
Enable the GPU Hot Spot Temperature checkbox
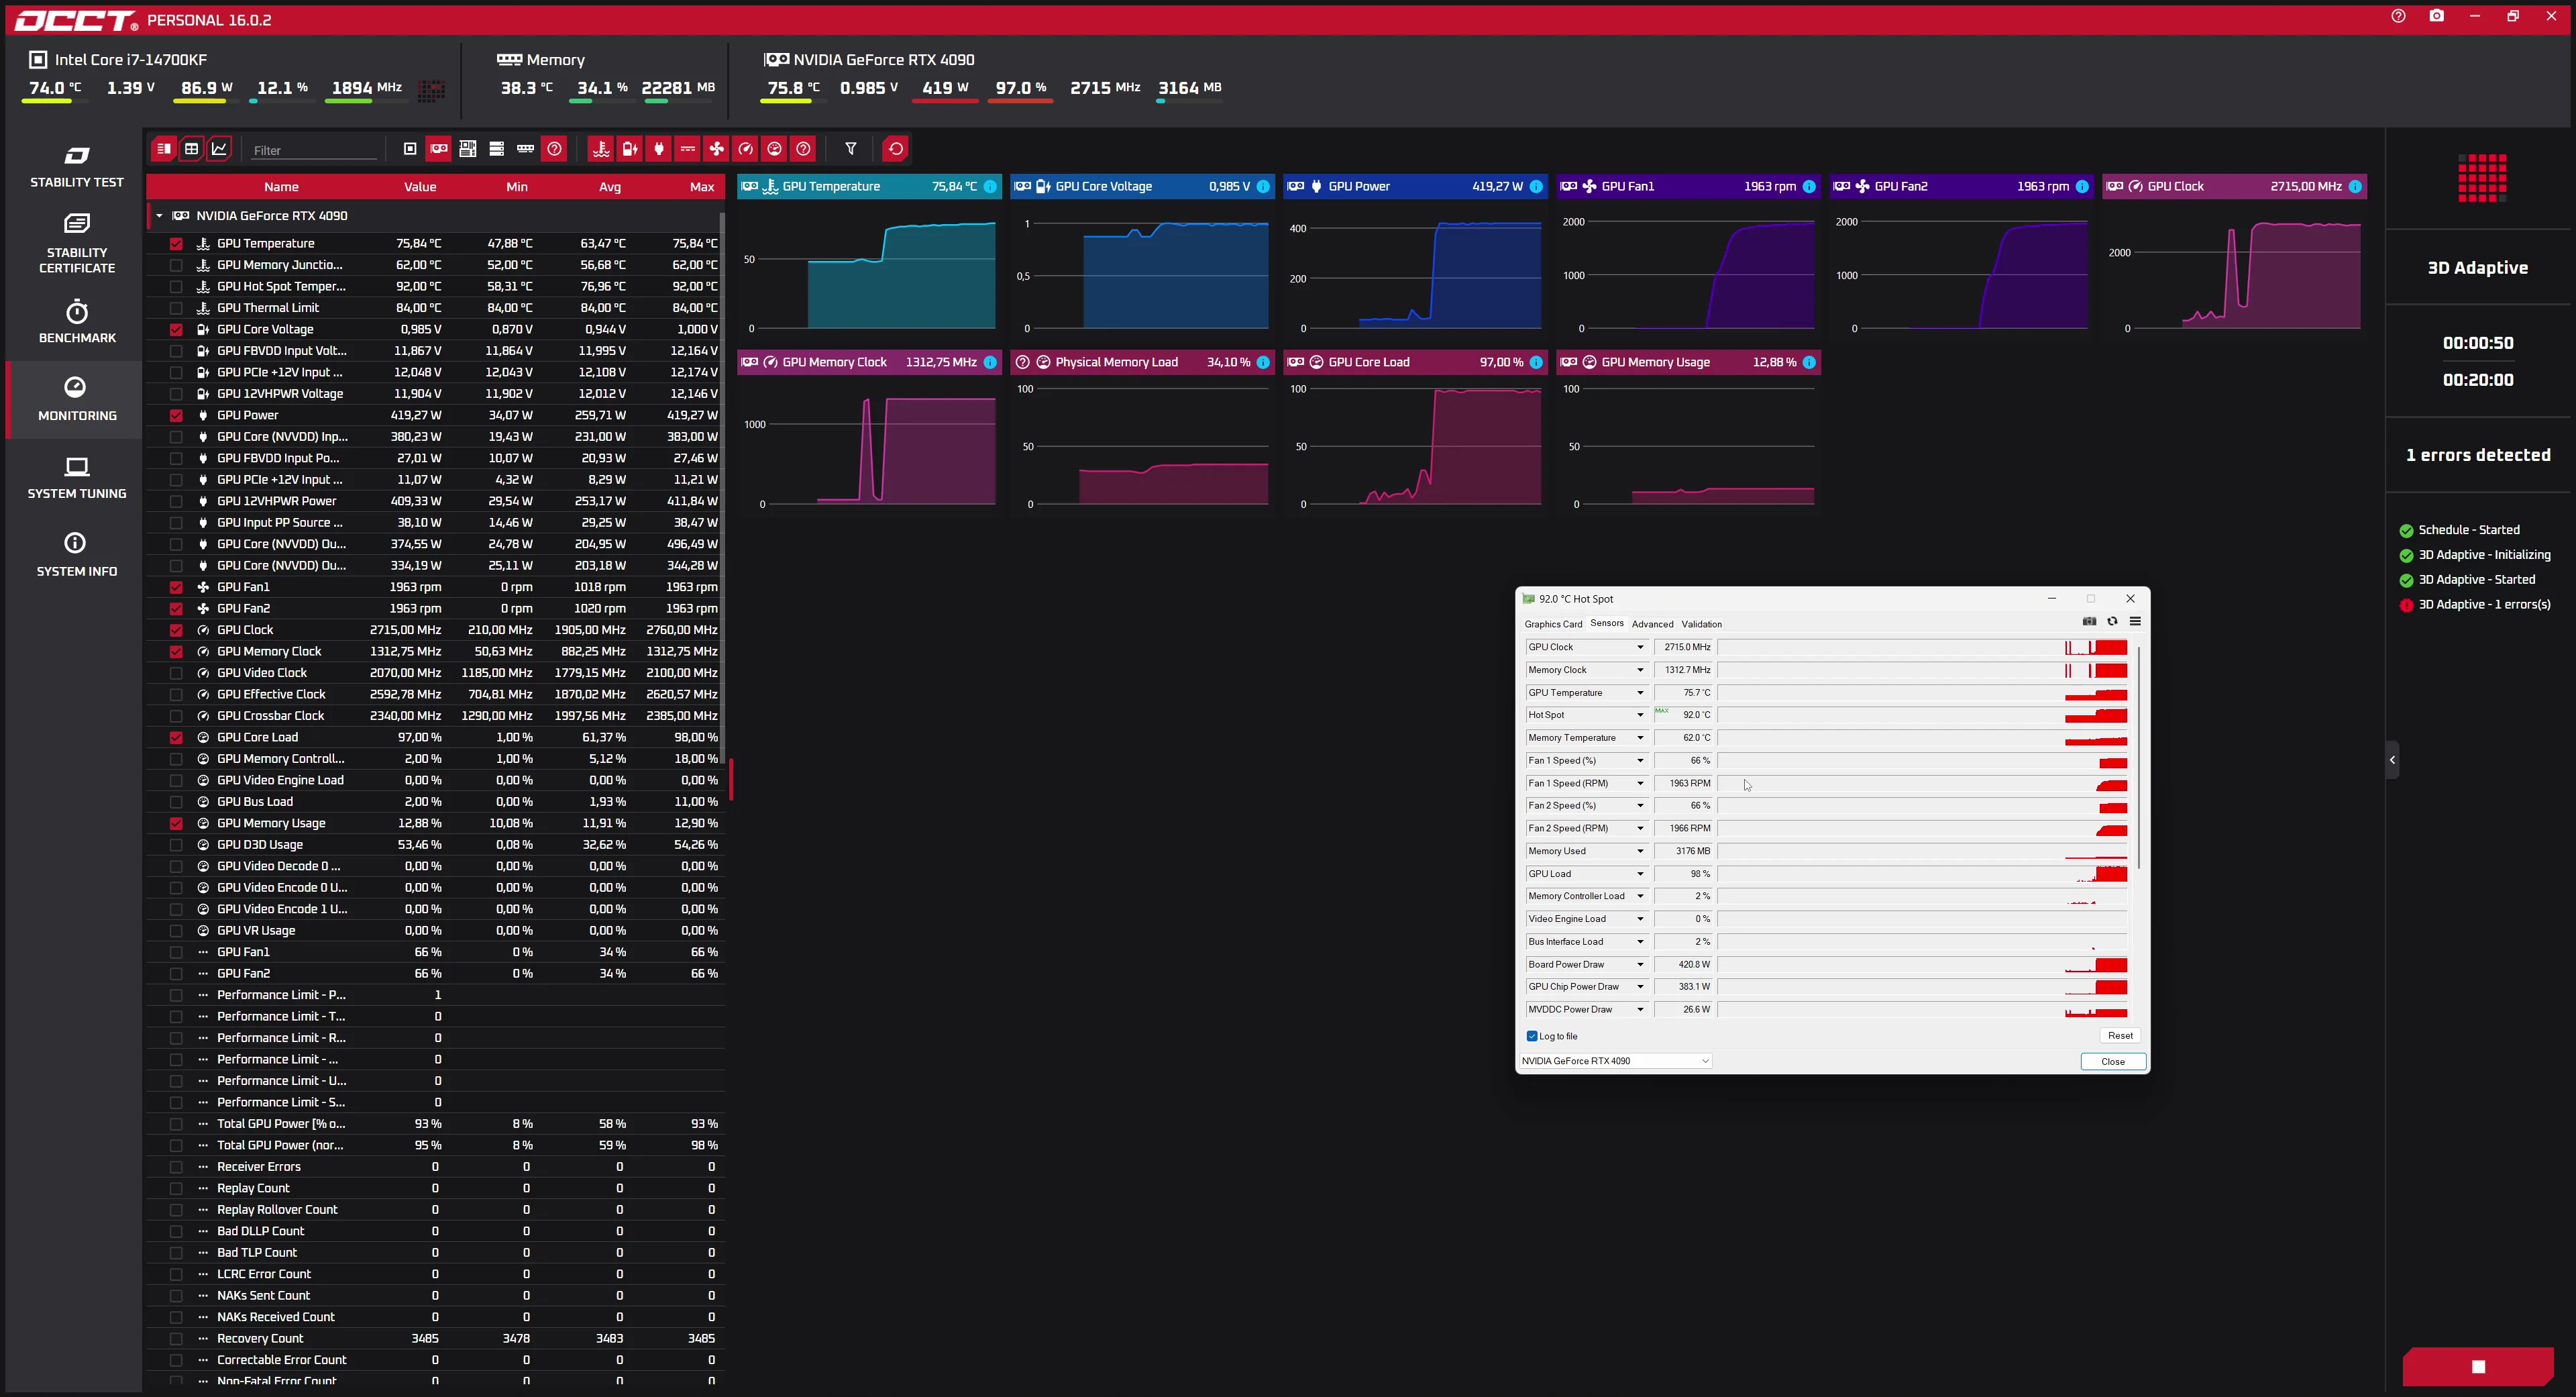(x=176, y=287)
